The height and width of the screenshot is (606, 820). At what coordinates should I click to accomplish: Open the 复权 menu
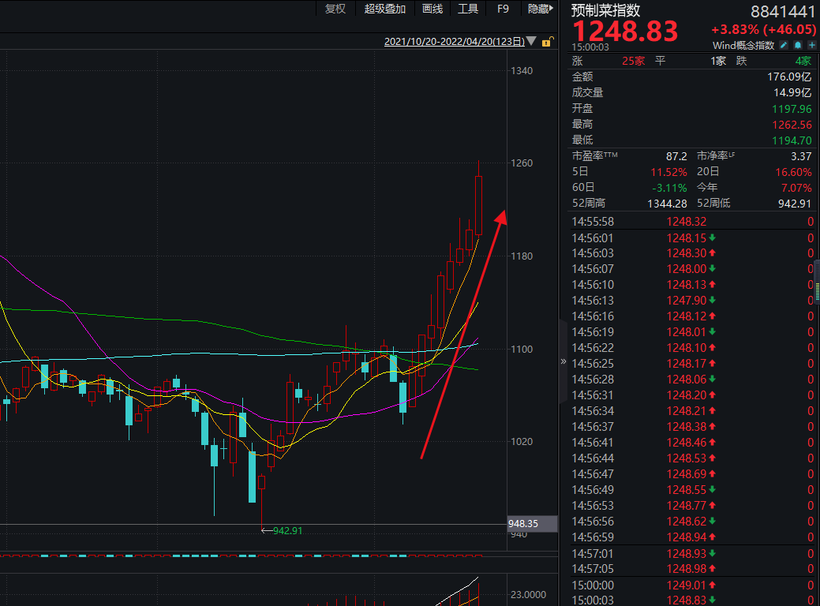pyautogui.click(x=335, y=9)
